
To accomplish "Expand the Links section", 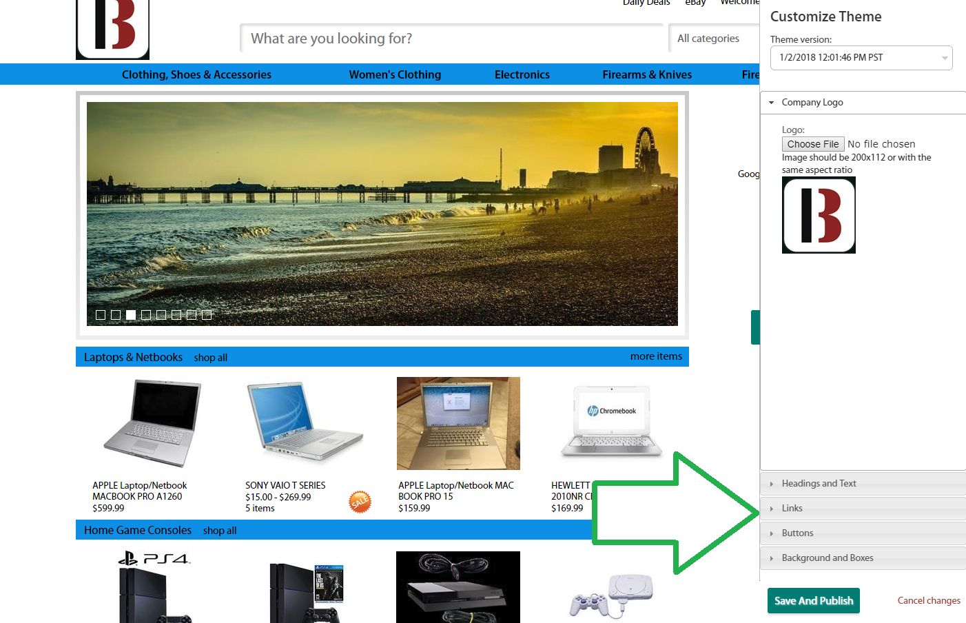I will coord(792,509).
